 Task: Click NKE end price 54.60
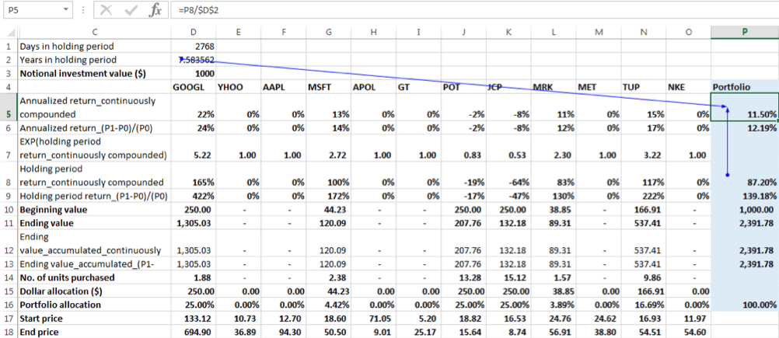[x=689, y=332]
